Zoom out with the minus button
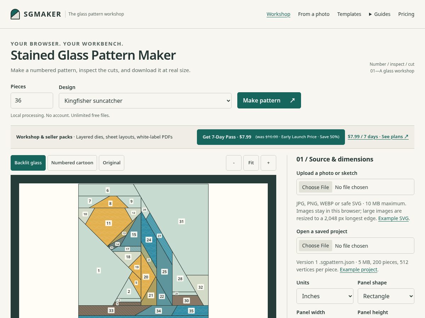 (x=234, y=163)
